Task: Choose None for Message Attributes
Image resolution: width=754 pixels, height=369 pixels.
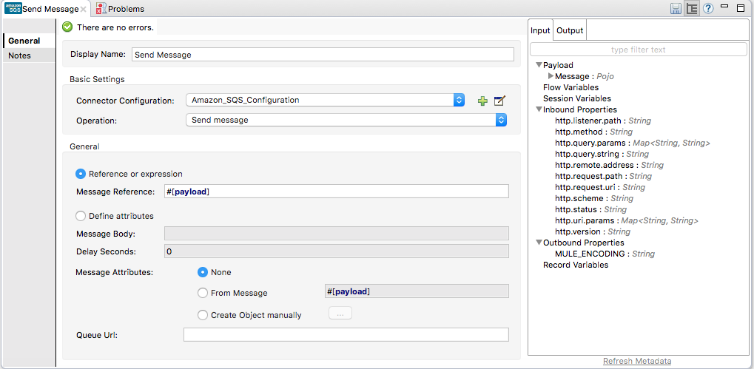Action: 203,272
